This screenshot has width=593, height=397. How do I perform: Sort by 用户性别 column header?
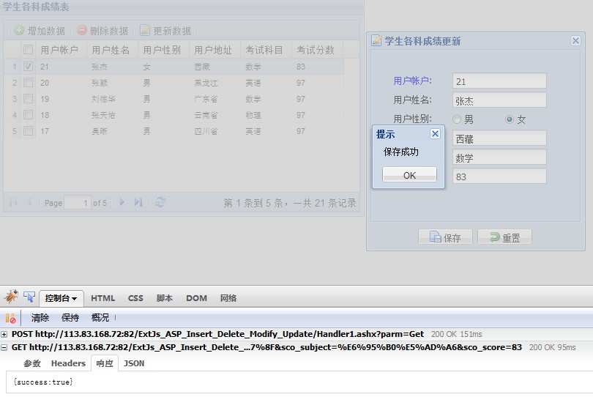click(x=164, y=50)
